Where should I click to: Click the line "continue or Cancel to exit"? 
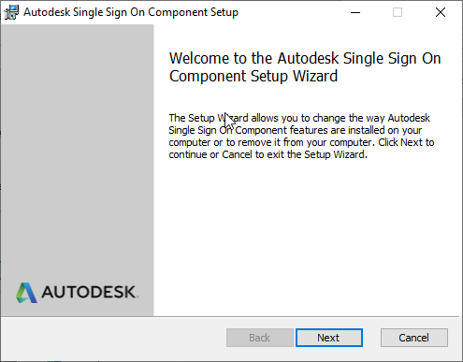pyautogui.click(x=268, y=154)
